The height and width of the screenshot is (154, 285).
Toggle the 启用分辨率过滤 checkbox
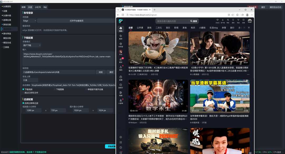pos(23,103)
